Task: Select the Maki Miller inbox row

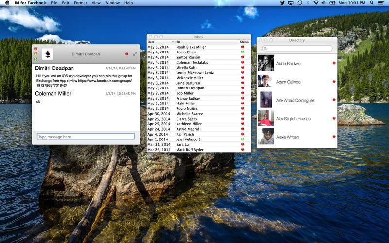Action: [199, 104]
